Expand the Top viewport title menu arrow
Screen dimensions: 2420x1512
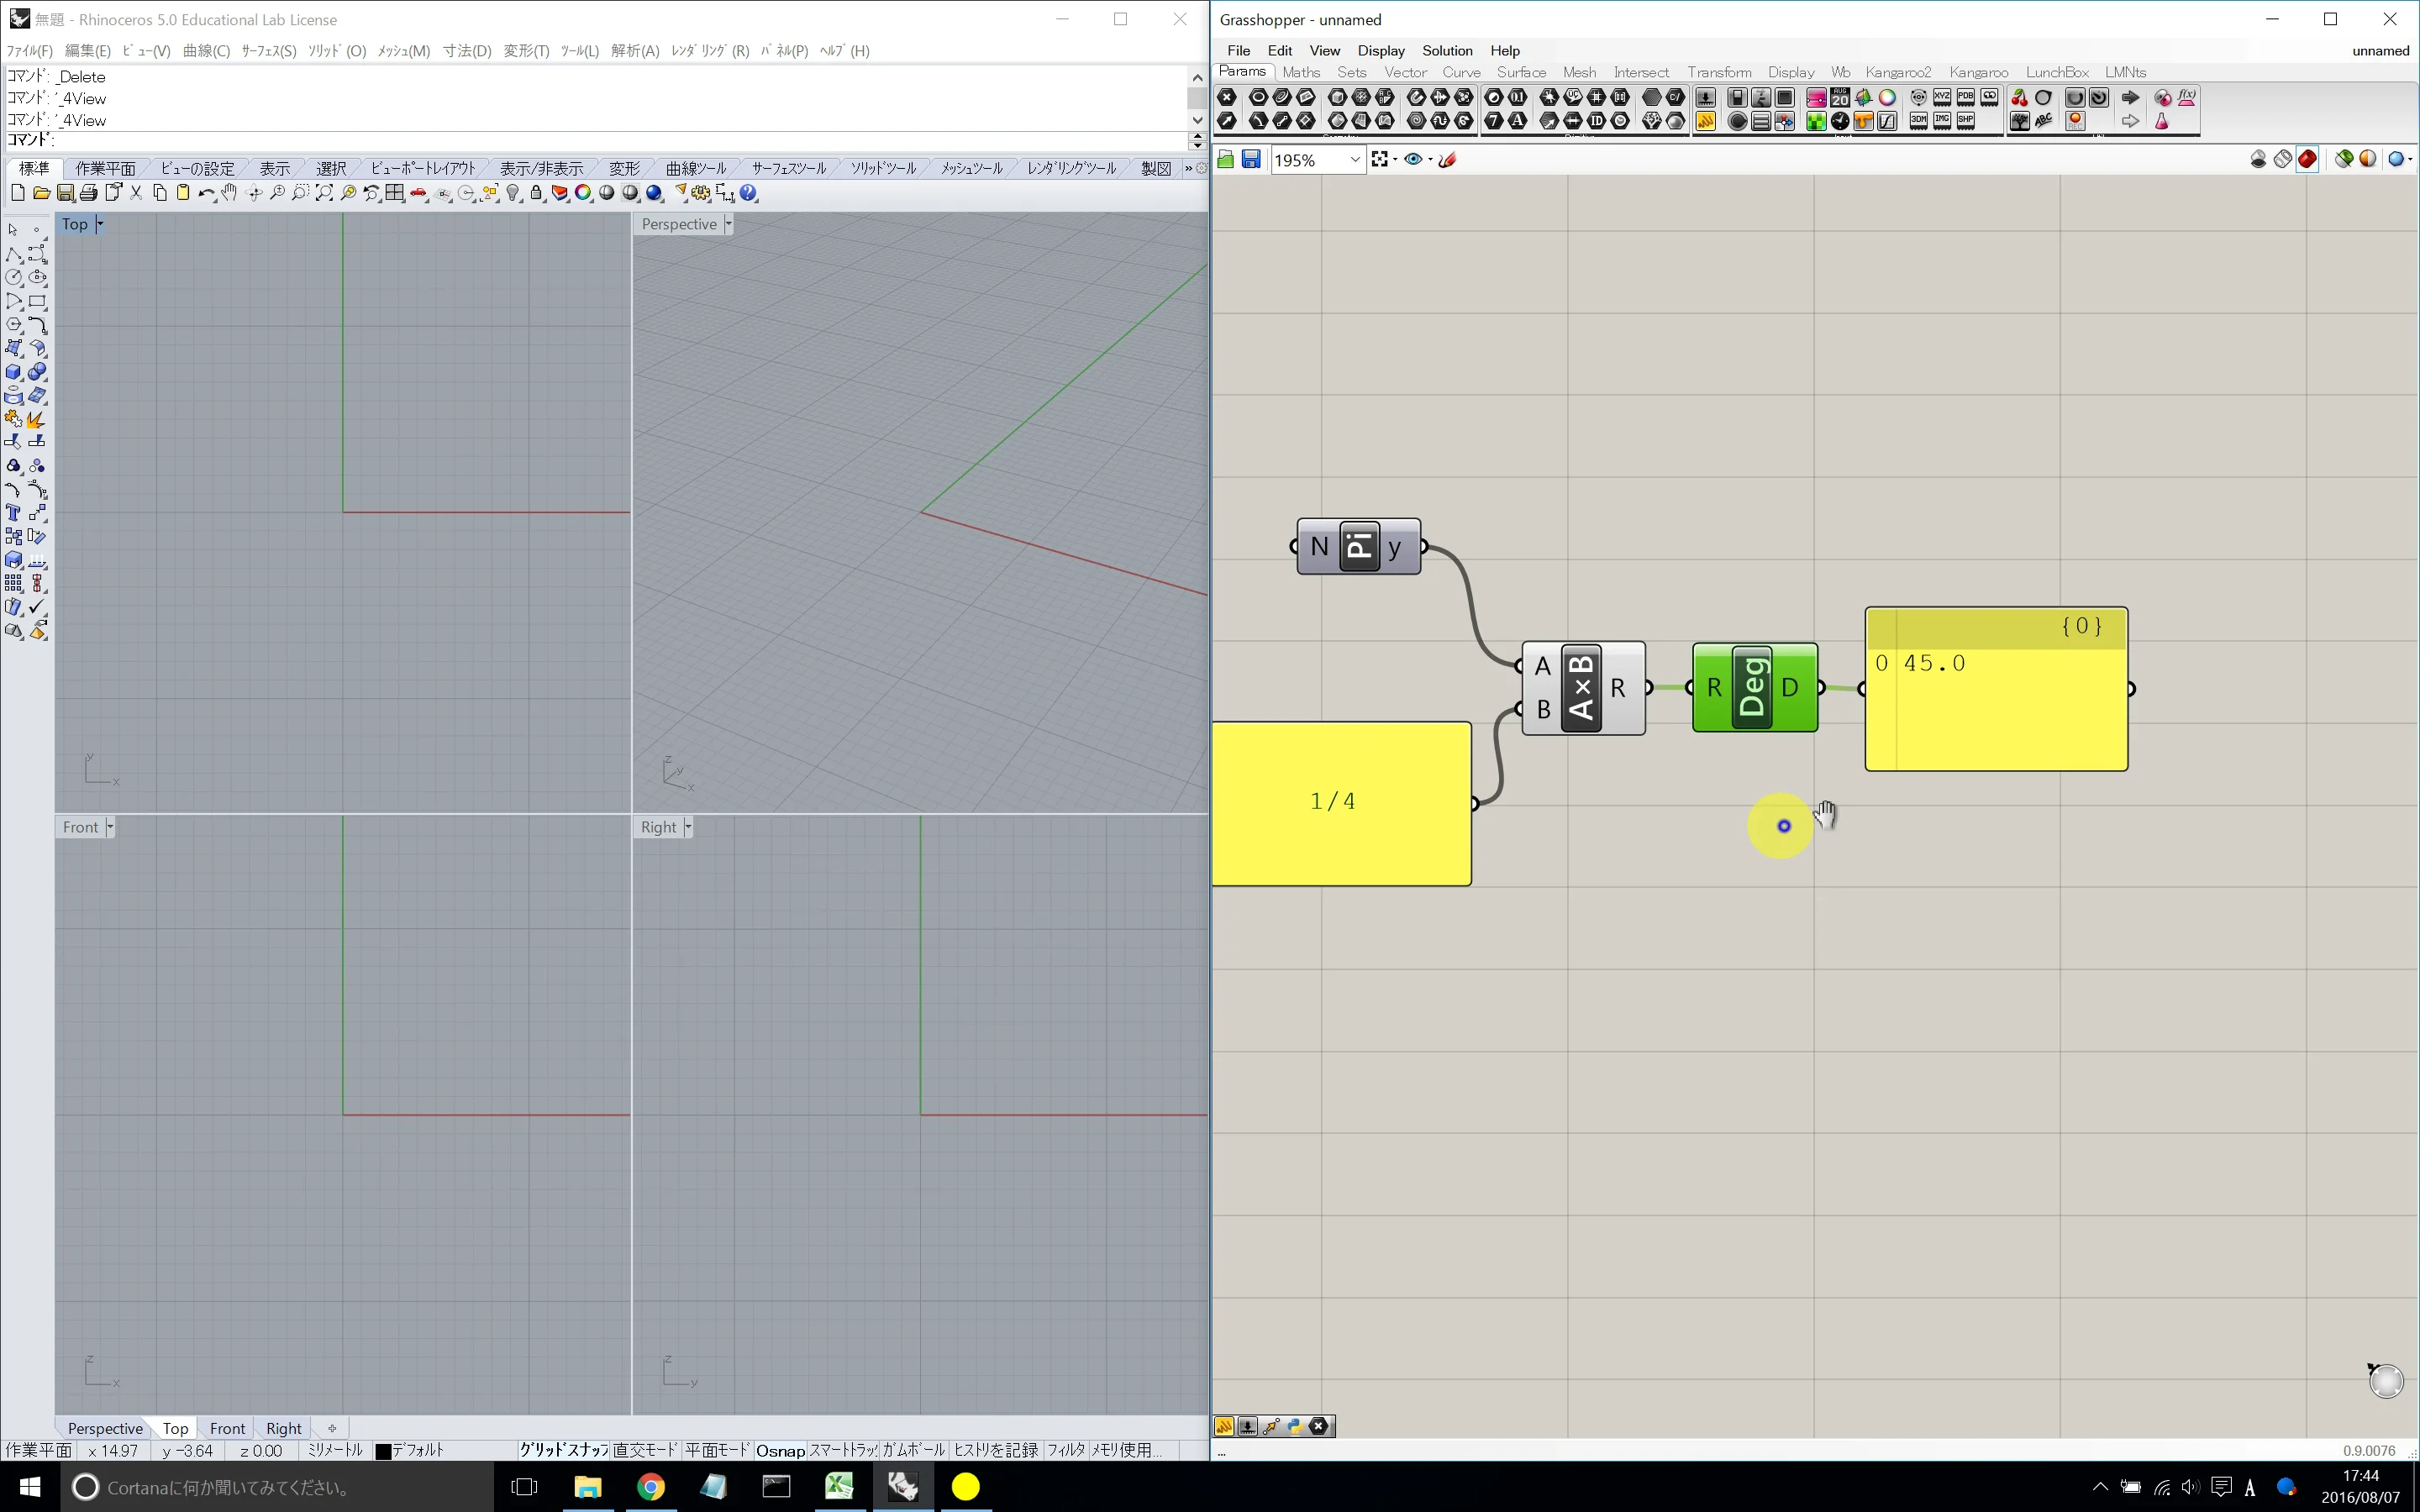(x=100, y=224)
